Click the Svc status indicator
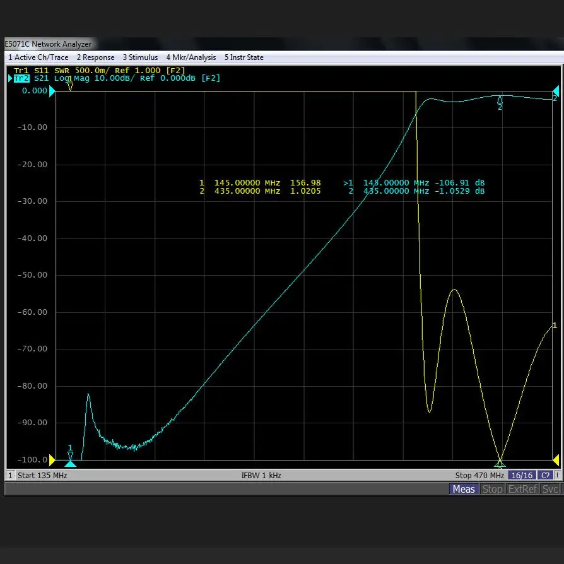 click(550, 489)
